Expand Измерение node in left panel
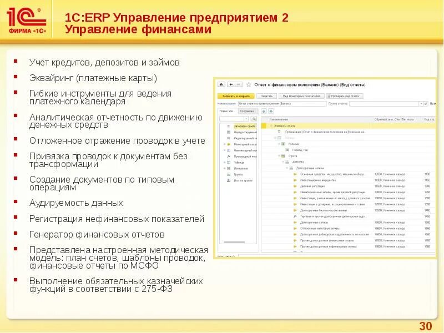This screenshot has height=333, width=444. 224,169
